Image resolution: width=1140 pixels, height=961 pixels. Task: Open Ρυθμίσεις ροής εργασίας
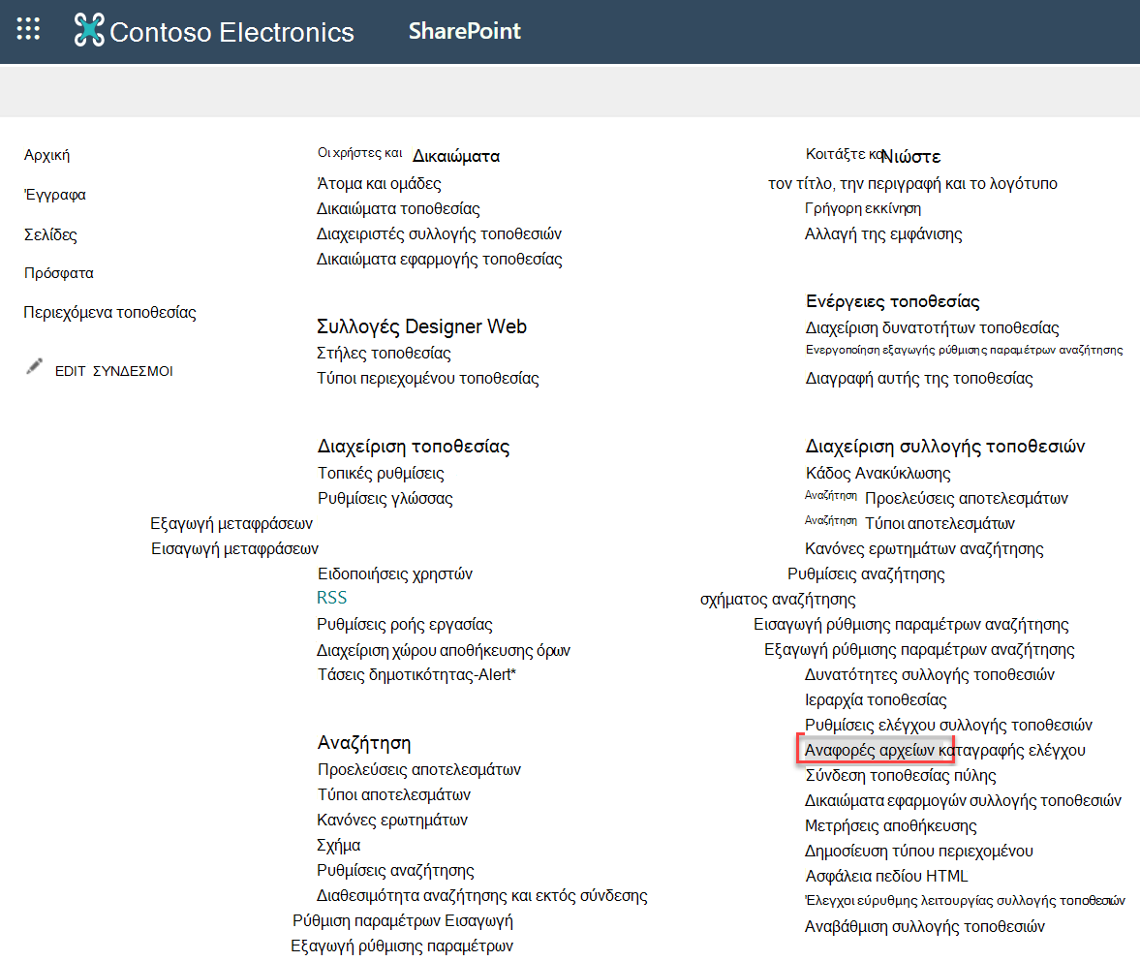[404, 625]
